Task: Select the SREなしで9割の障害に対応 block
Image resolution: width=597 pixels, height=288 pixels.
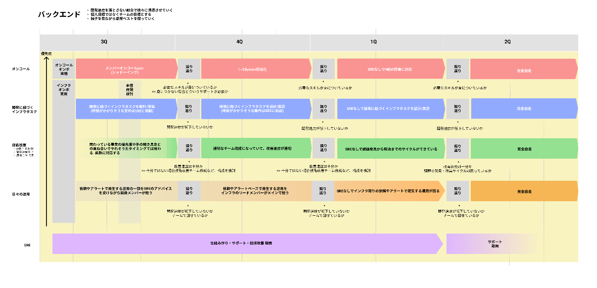Action: pos(392,69)
